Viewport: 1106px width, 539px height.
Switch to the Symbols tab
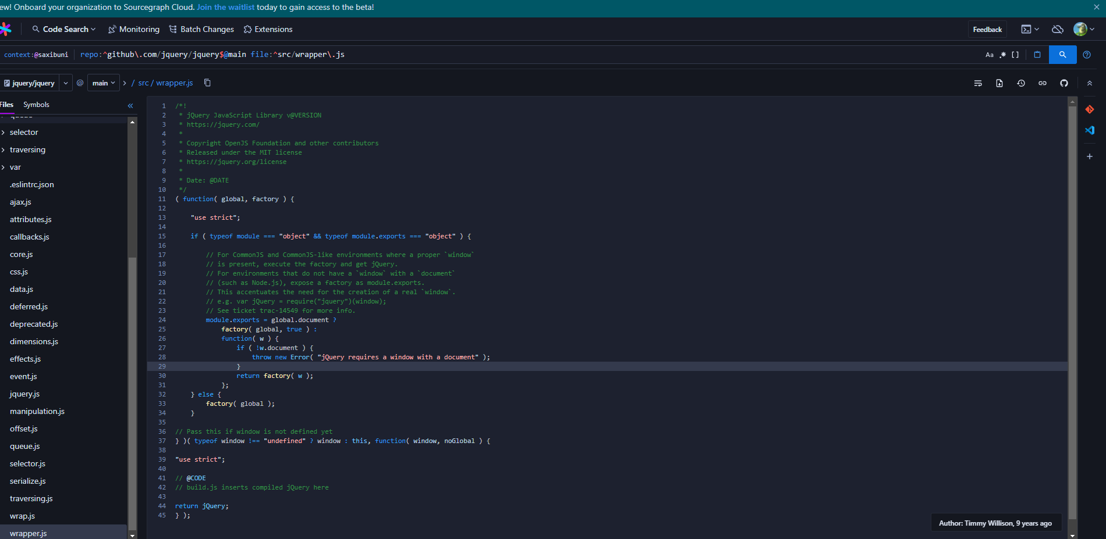[x=36, y=105]
